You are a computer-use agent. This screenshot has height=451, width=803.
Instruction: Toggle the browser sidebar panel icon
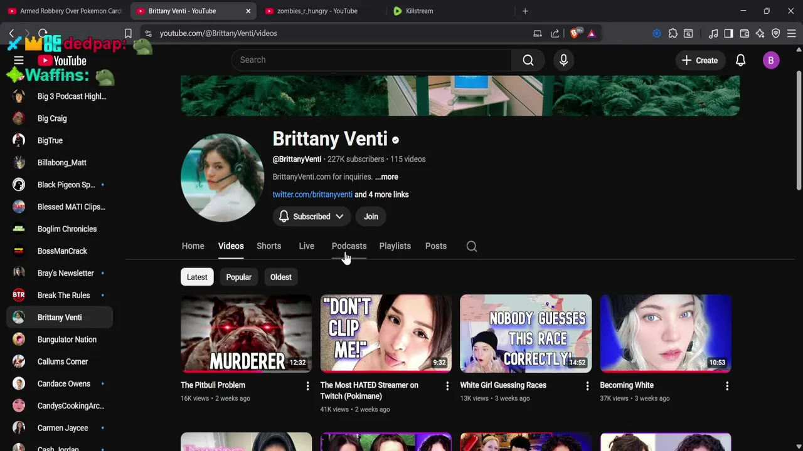coord(728,33)
